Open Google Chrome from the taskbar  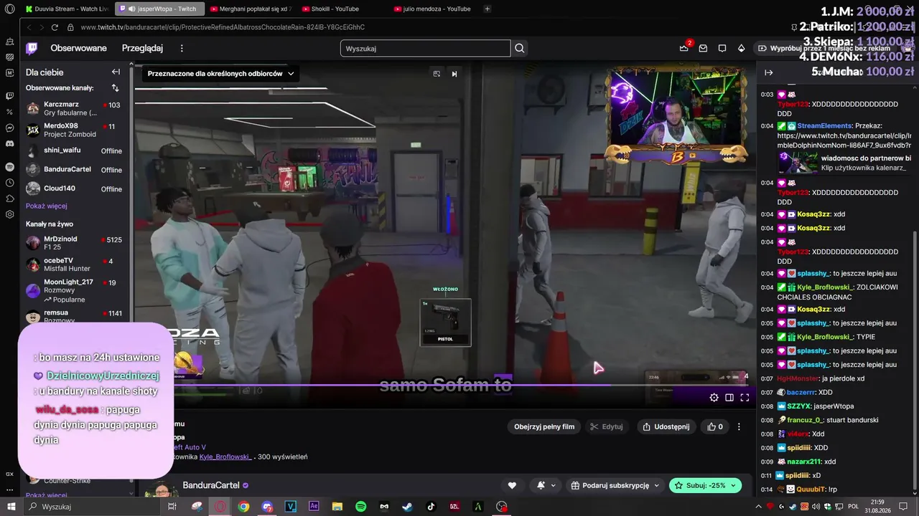tap(243, 507)
